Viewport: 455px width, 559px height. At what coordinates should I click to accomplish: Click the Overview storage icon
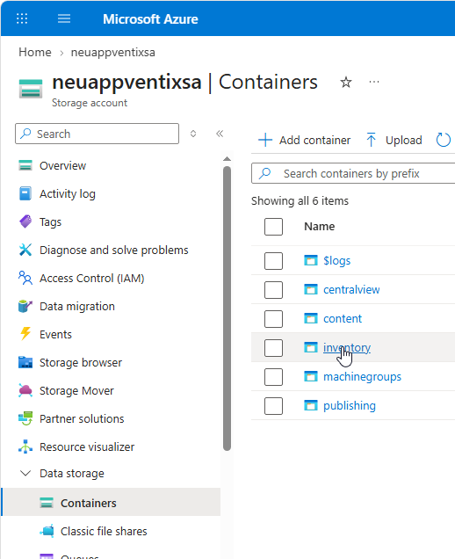click(25, 165)
